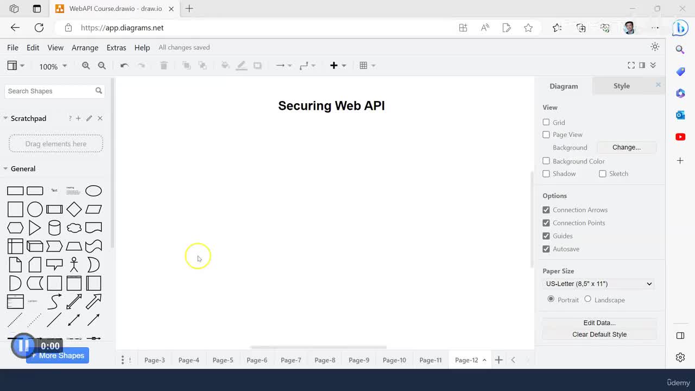Viewport: 695px width, 391px height.
Task: Click the Change... background button
Action: click(627, 147)
